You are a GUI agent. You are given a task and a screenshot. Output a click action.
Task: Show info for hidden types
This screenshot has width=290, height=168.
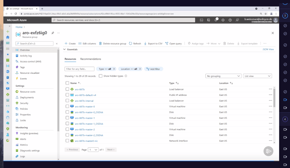[x=126, y=76]
